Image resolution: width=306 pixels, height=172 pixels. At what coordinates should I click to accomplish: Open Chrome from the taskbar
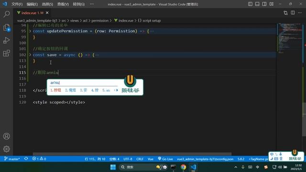click(x=183, y=167)
